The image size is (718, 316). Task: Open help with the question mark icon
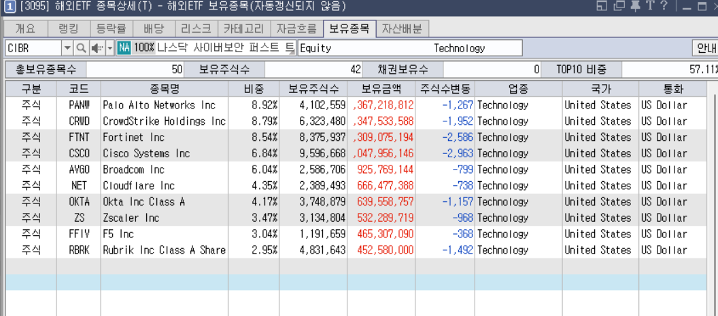pos(664,6)
